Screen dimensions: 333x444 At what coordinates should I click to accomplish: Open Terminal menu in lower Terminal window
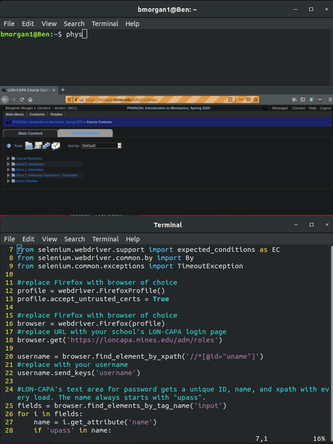tap(105, 239)
